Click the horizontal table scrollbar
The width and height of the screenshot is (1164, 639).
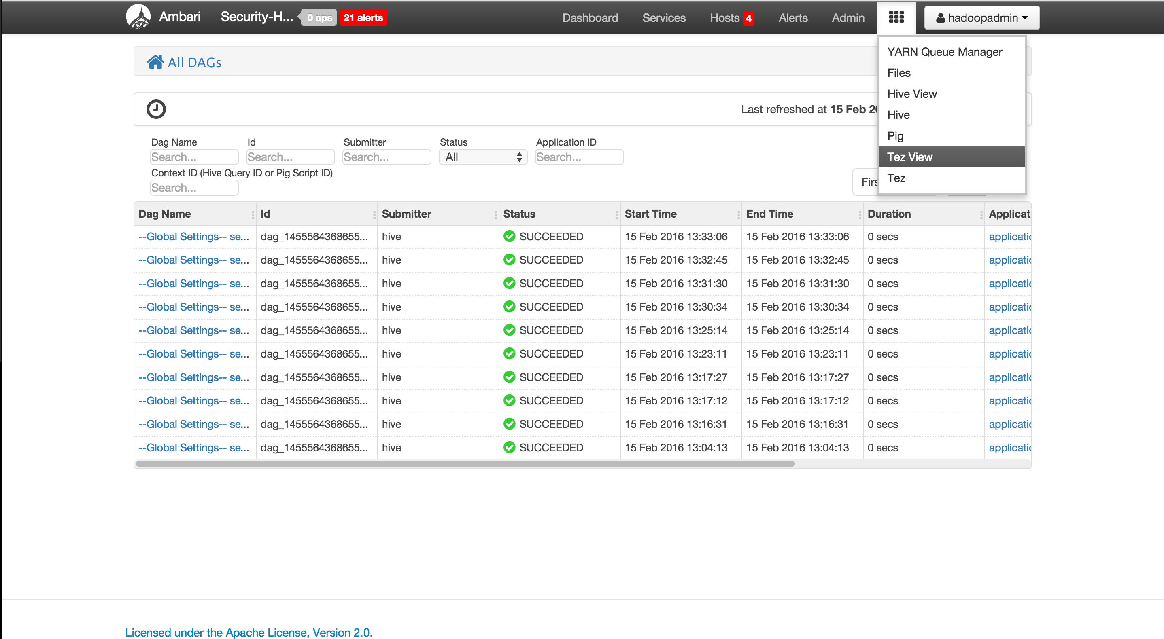coord(465,464)
